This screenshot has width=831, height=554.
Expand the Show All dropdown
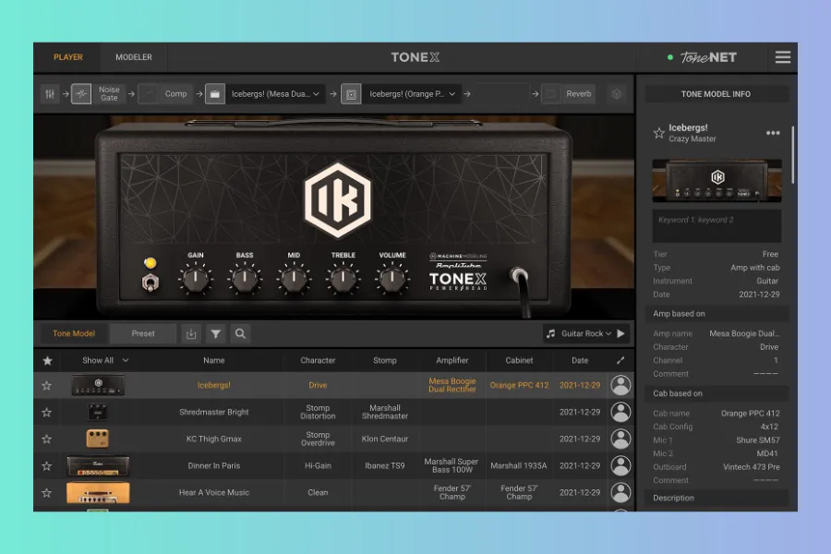pos(104,360)
